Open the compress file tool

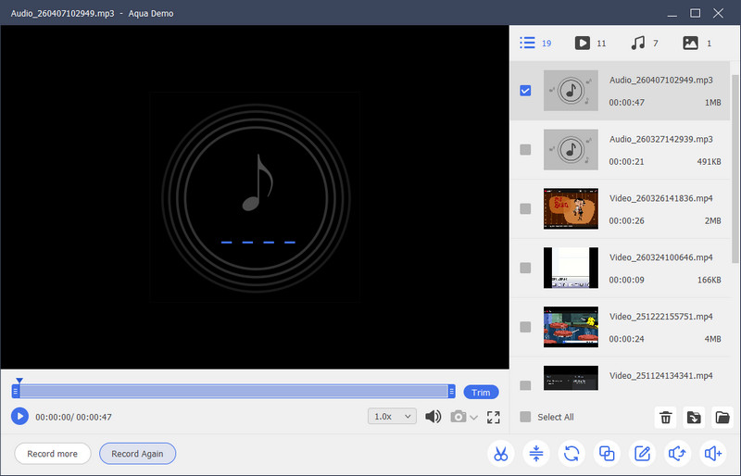pyautogui.click(x=536, y=454)
